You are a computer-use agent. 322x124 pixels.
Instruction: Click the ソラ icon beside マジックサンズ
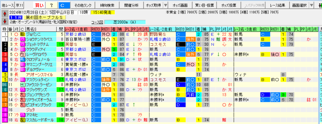coord(22,90)
